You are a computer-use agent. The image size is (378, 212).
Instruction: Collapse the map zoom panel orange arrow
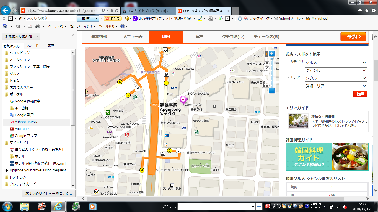pyautogui.click(x=266, y=54)
